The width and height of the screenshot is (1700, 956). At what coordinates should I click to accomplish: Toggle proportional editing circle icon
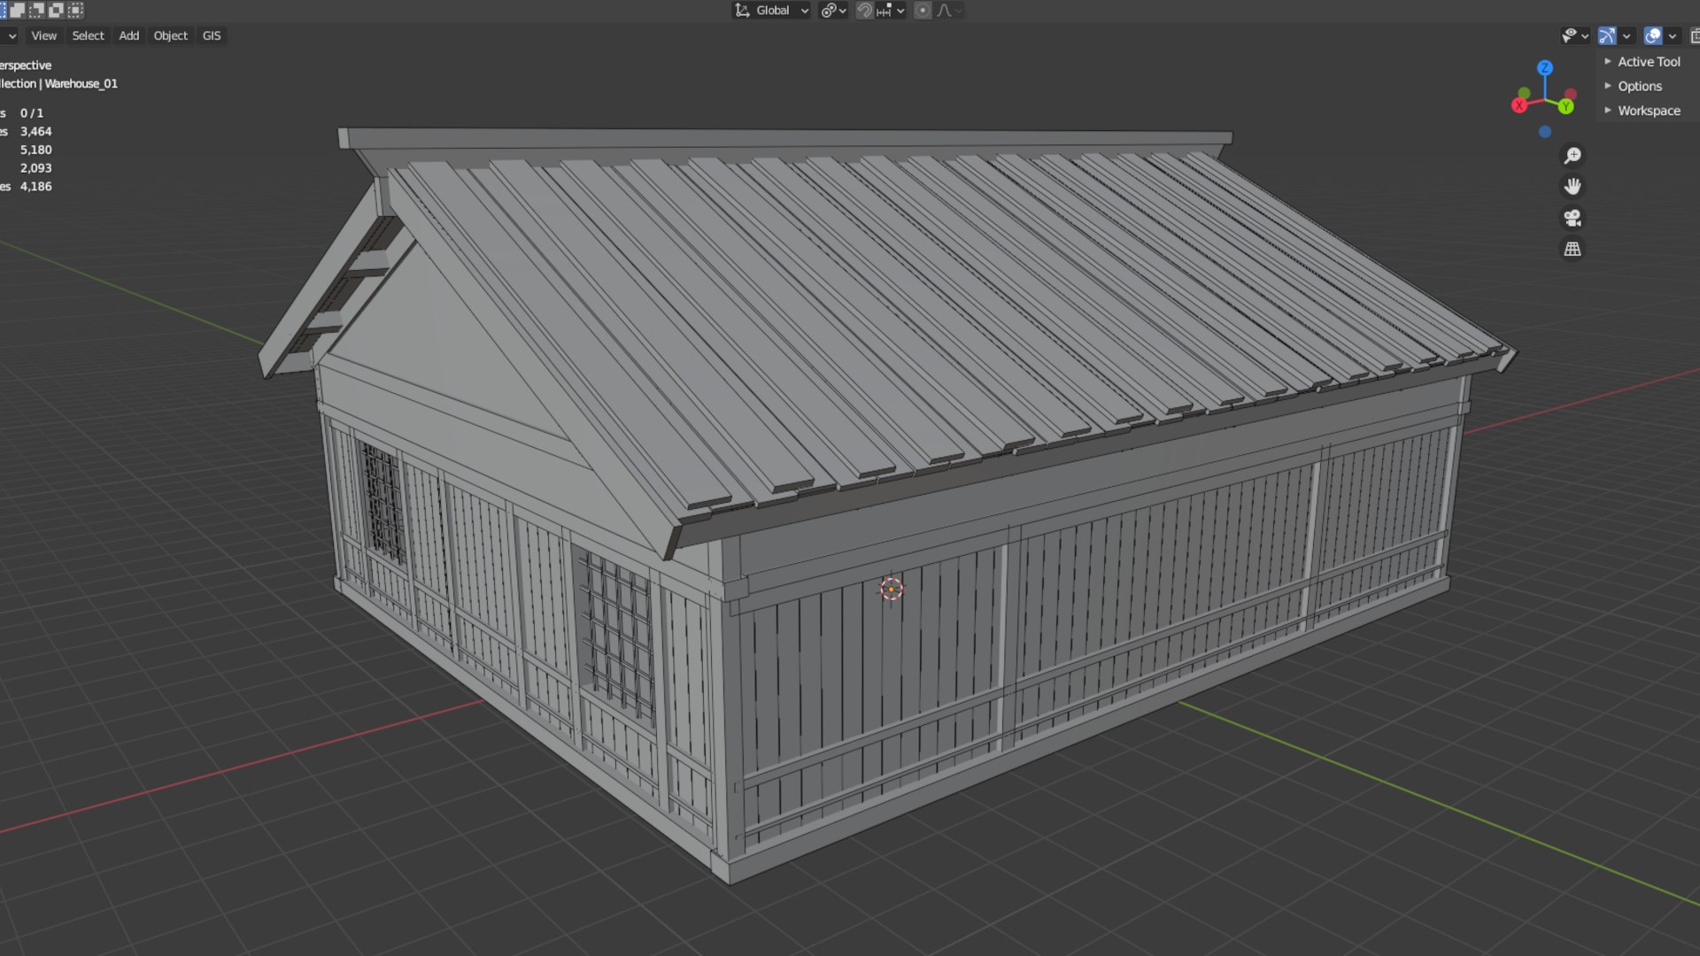point(923,11)
